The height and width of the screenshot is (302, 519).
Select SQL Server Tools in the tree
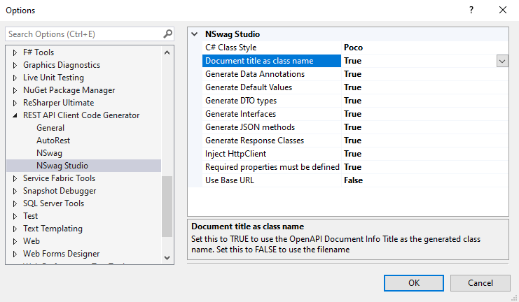tap(54, 203)
